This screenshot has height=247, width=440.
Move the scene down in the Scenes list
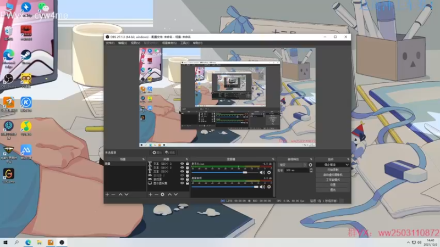(x=127, y=194)
